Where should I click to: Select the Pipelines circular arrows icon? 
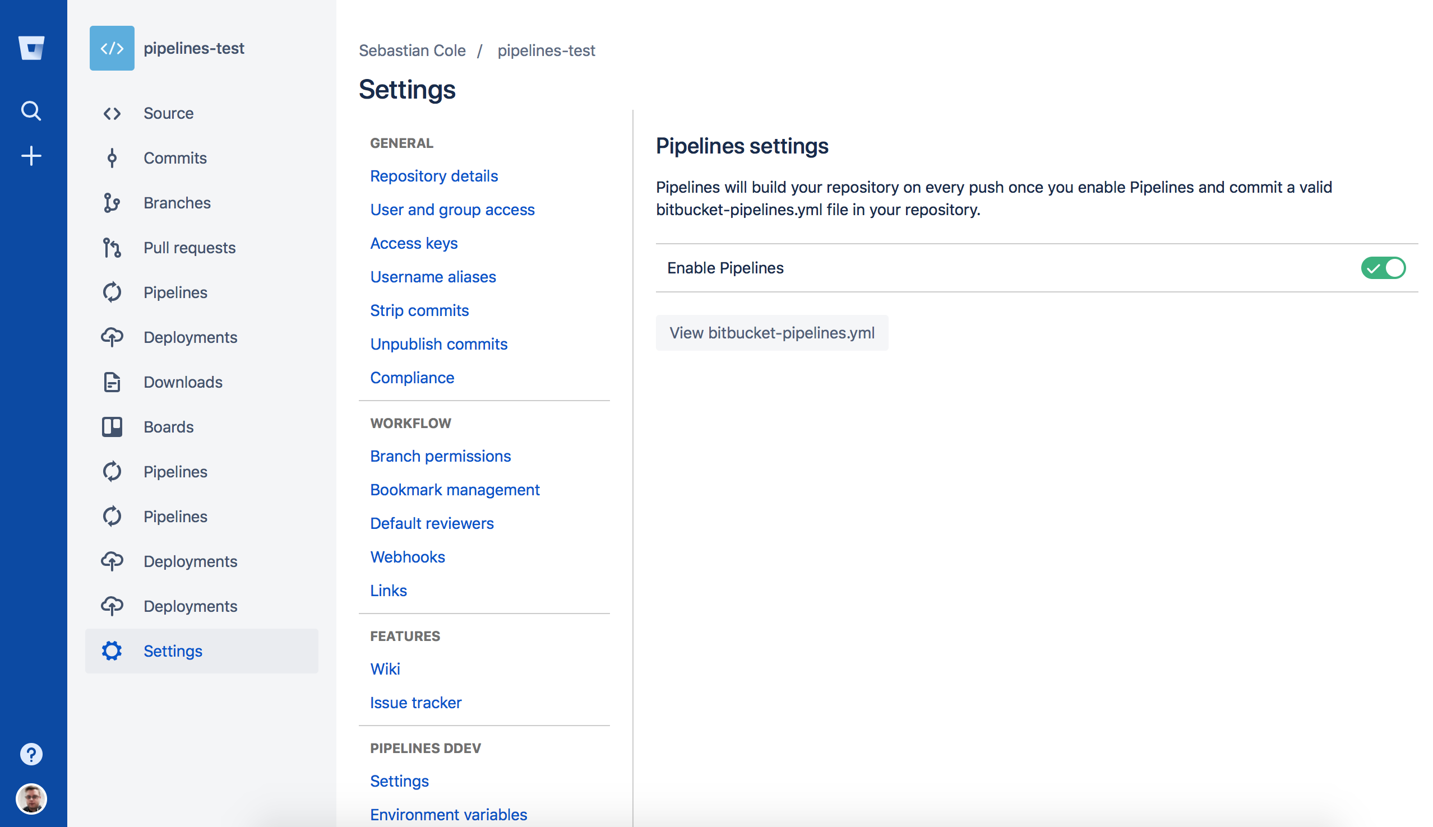(112, 292)
